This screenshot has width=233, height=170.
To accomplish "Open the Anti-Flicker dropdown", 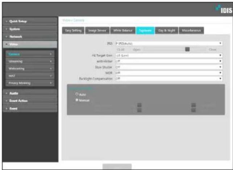I will coord(169,61).
